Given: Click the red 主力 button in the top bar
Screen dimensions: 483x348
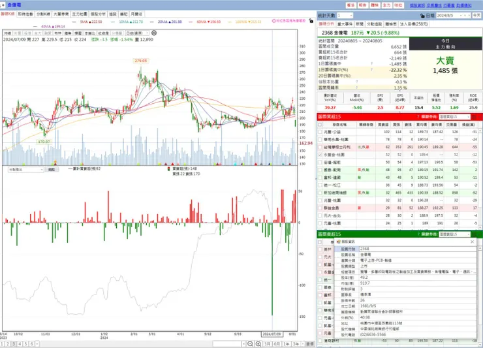Looking at the screenshot, I should point(386,5).
